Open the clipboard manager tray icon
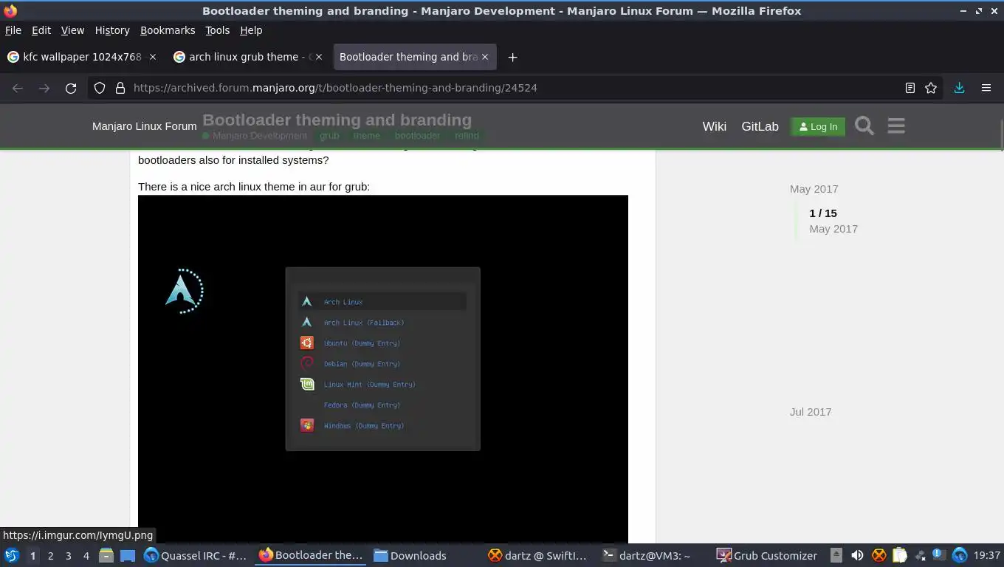 (x=899, y=555)
